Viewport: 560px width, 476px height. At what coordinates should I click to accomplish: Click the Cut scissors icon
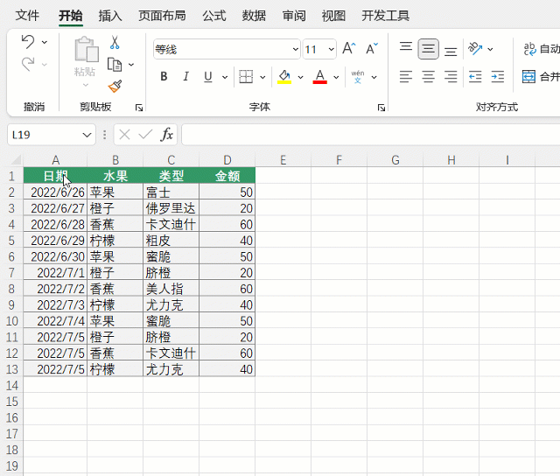115,42
